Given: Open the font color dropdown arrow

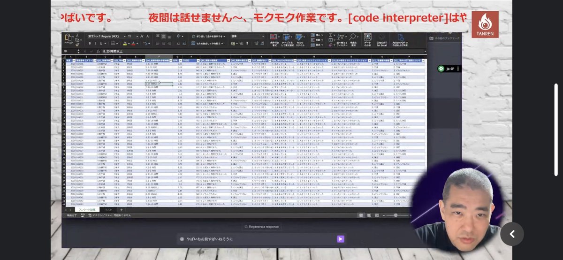Looking at the screenshot, I should (x=137, y=43).
